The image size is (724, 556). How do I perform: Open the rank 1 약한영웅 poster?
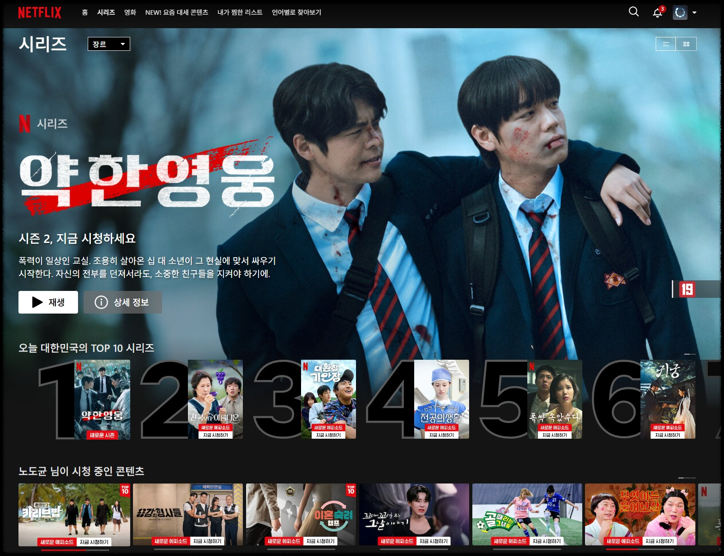[x=102, y=399]
